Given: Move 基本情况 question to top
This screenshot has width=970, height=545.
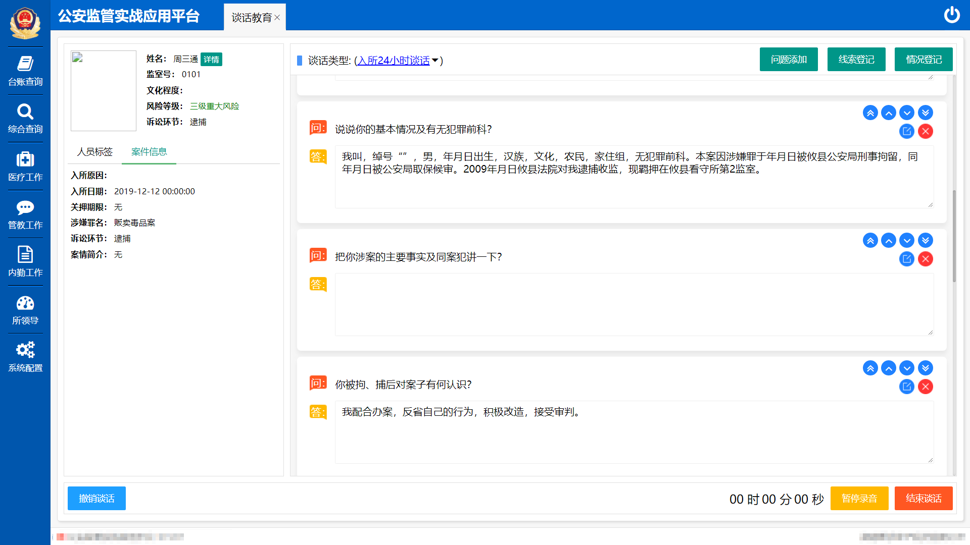Looking at the screenshot, I should 870,113.
